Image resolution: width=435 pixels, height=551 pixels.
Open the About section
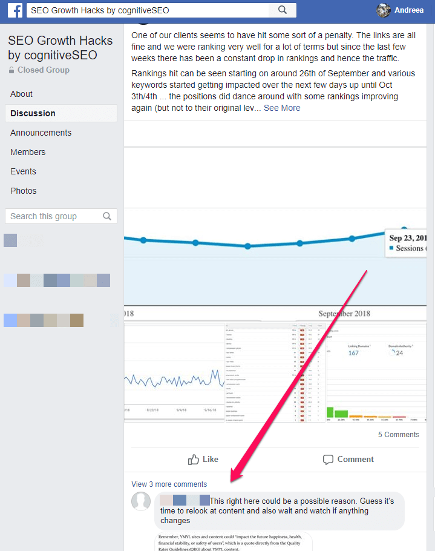[21, 94]
